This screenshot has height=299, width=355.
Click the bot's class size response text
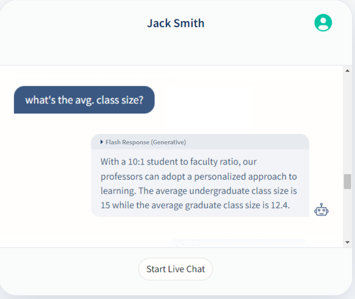pyautogui.click(x=198, y=183)
